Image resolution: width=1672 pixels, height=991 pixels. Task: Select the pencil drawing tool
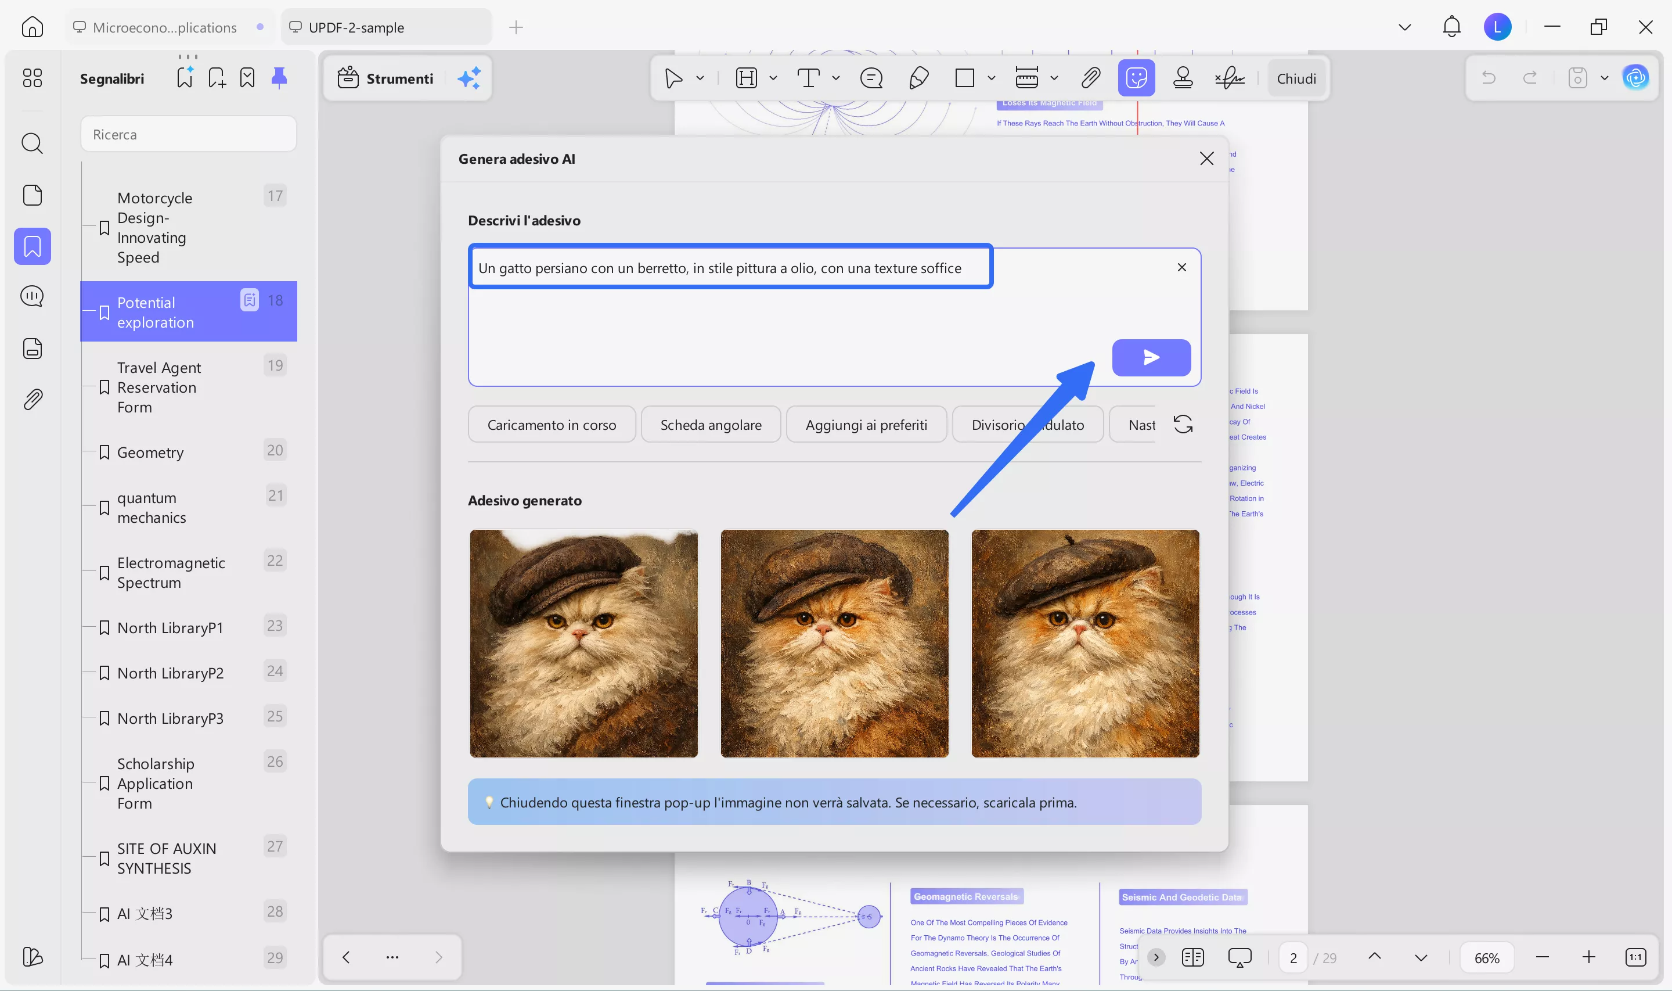[x=919, y=78]
